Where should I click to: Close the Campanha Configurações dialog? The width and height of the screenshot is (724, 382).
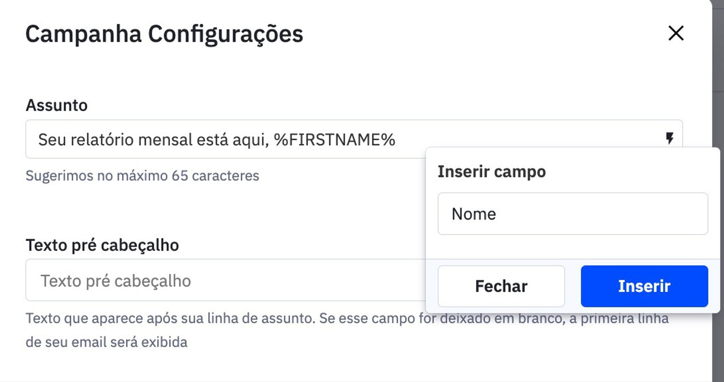pos(676,33)
